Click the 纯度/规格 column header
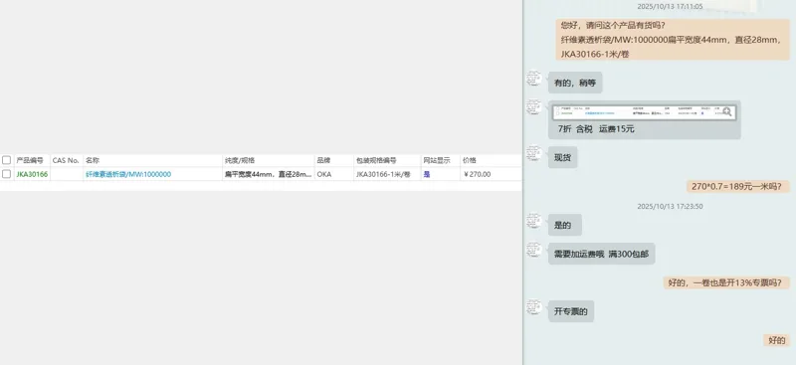This screenshot has height=365, width=796. coord(240,160)
